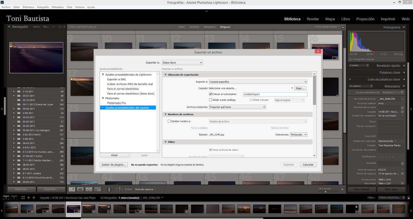The height and width of the screenshot is (219, 413).
Task: Click subfolder name Untitled Export field
Action: click(x=275, y=94)
